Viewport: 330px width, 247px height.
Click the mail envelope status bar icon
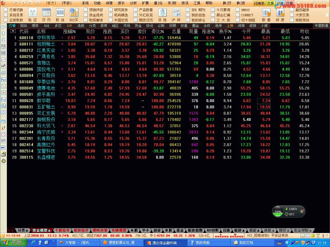(308, 236)
